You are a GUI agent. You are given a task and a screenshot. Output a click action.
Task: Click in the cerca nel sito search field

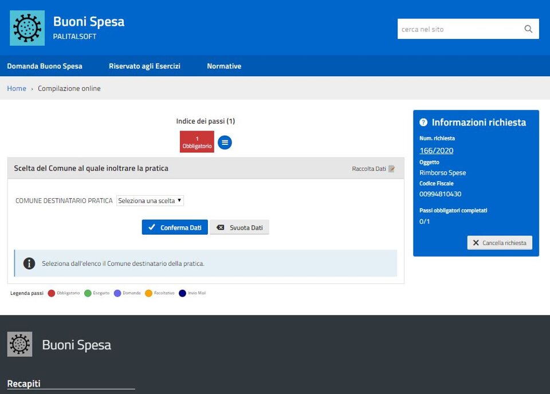click(458, 29)
